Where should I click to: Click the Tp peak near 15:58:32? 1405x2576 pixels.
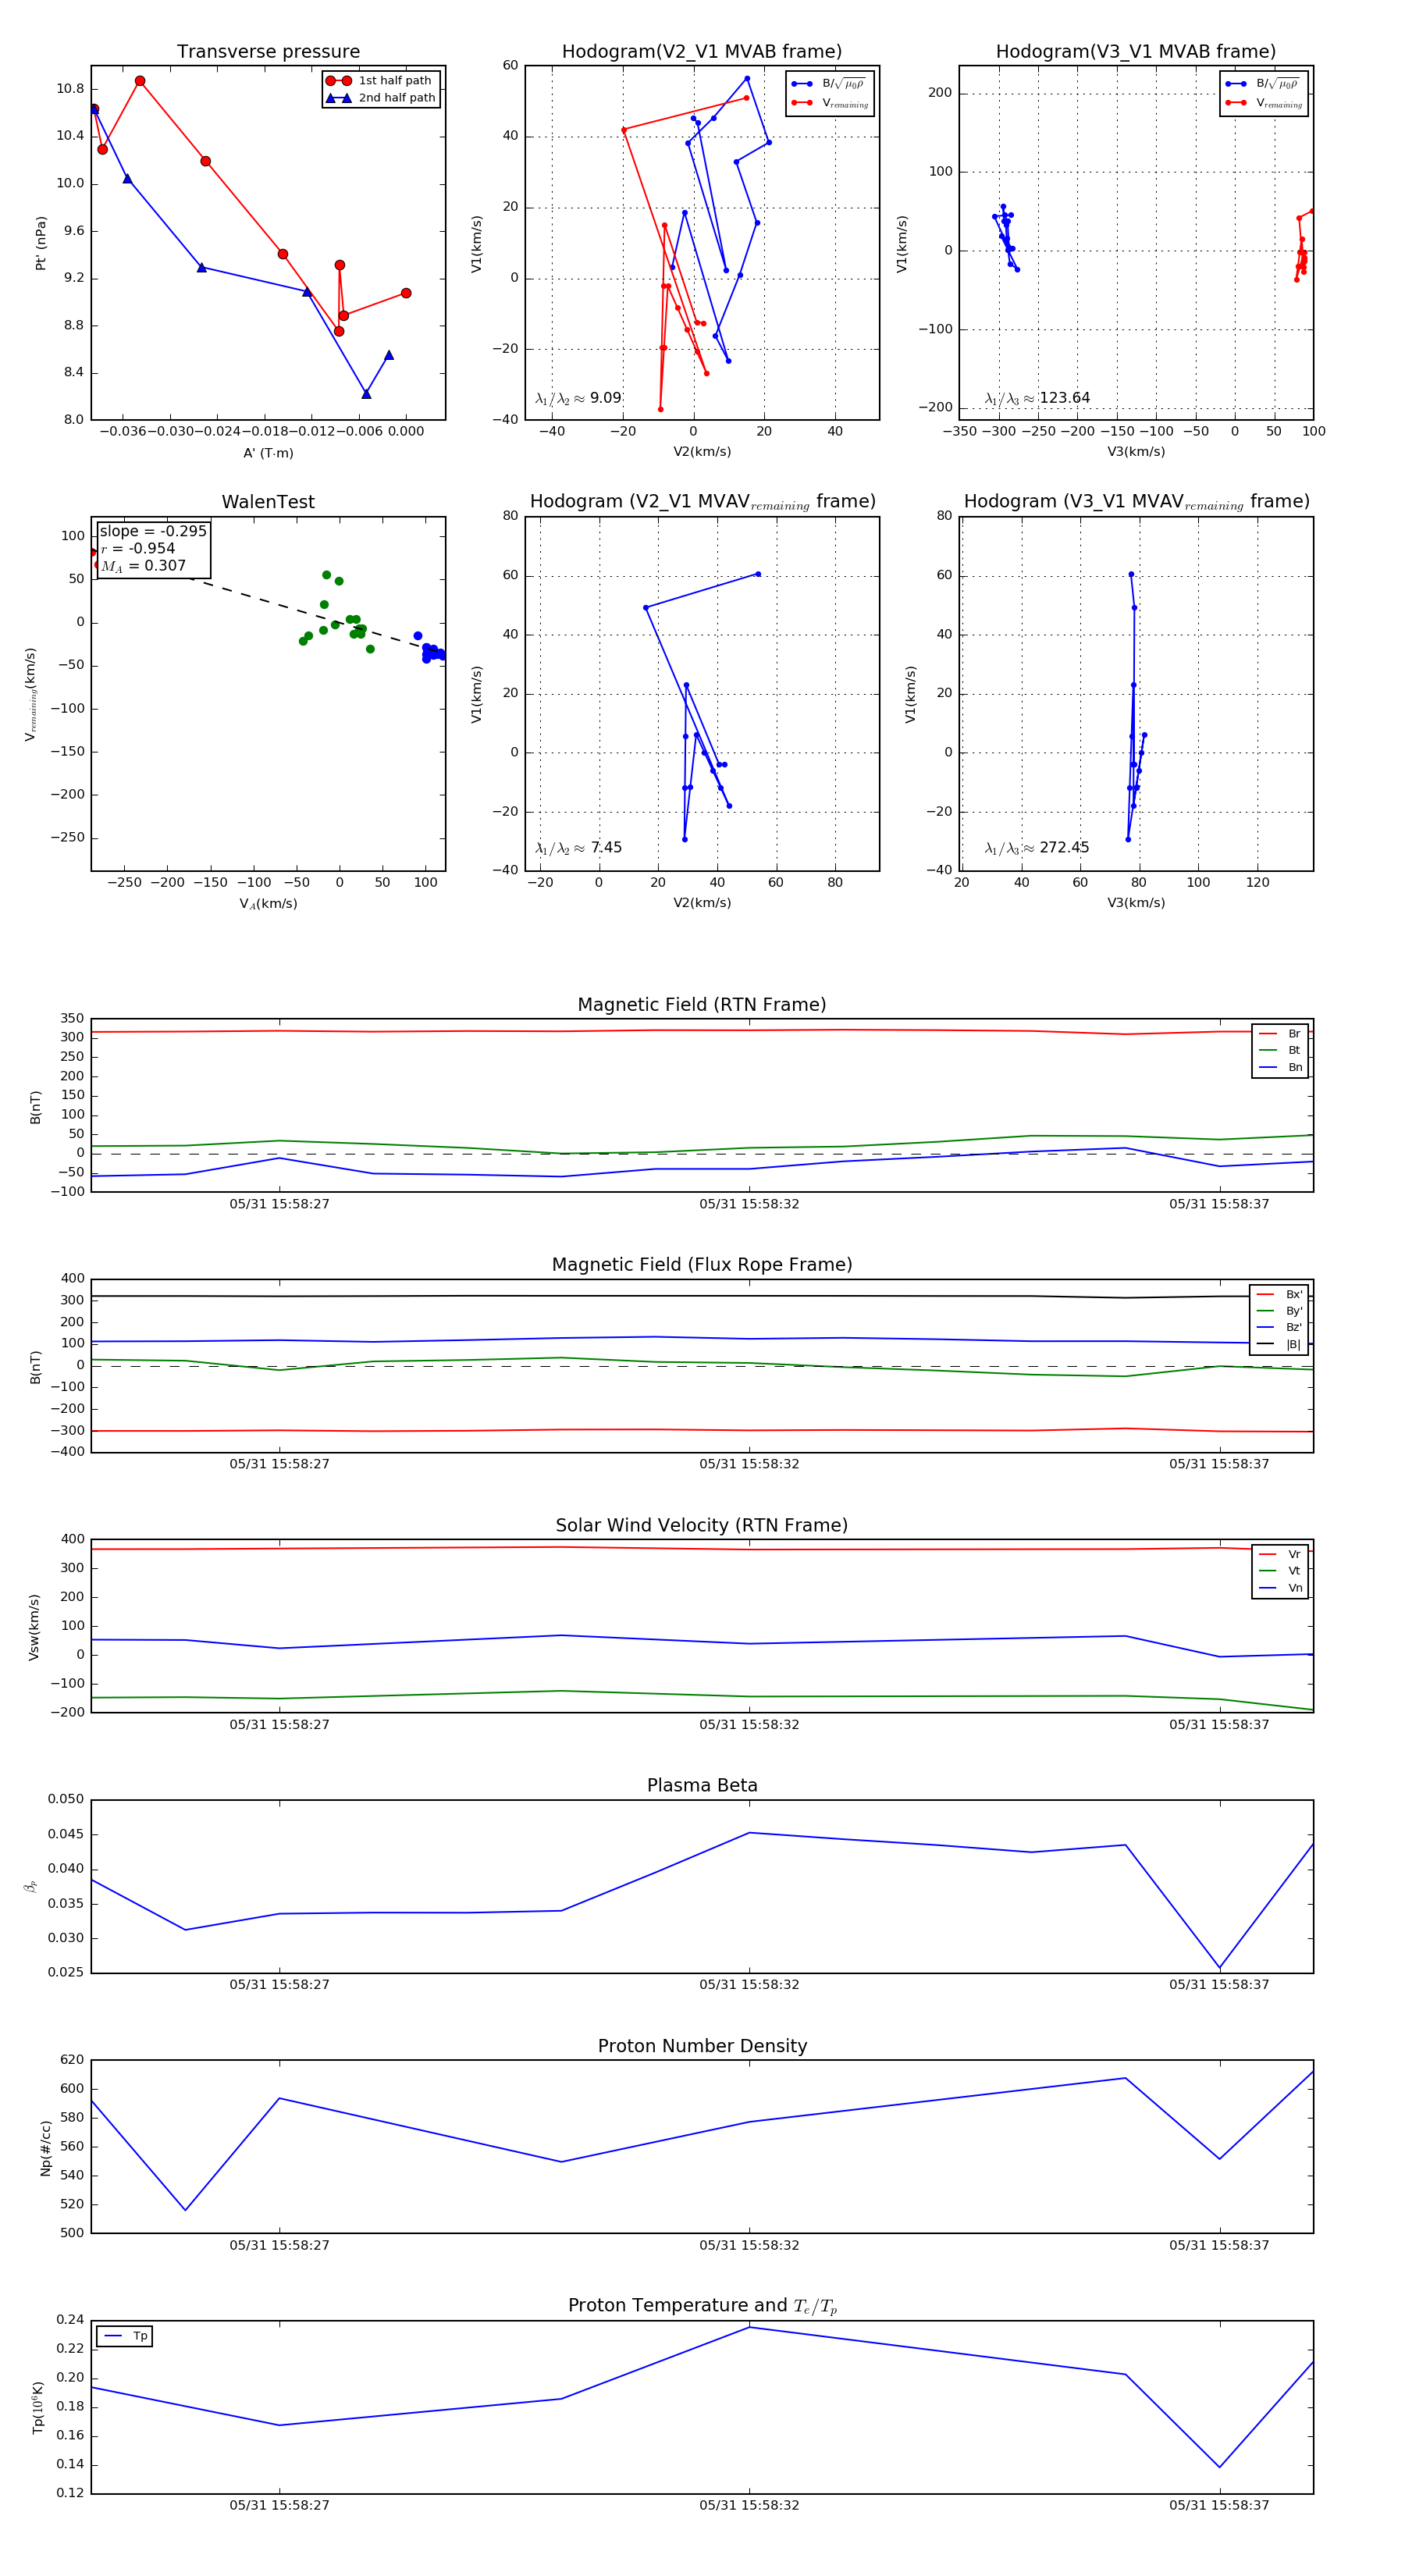pyautogui.click(x=749, y=2327)
